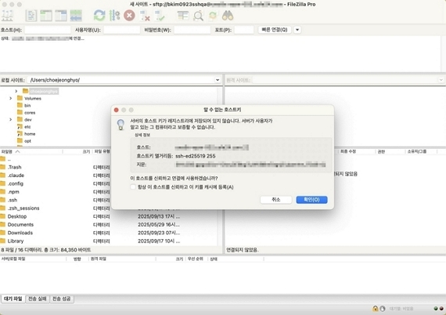
Task: Toggle directory comparison magnifier icon
Action: (198, 16)
